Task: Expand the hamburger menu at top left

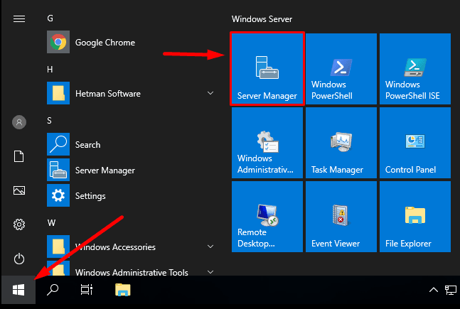Action: tap(19, 19)
